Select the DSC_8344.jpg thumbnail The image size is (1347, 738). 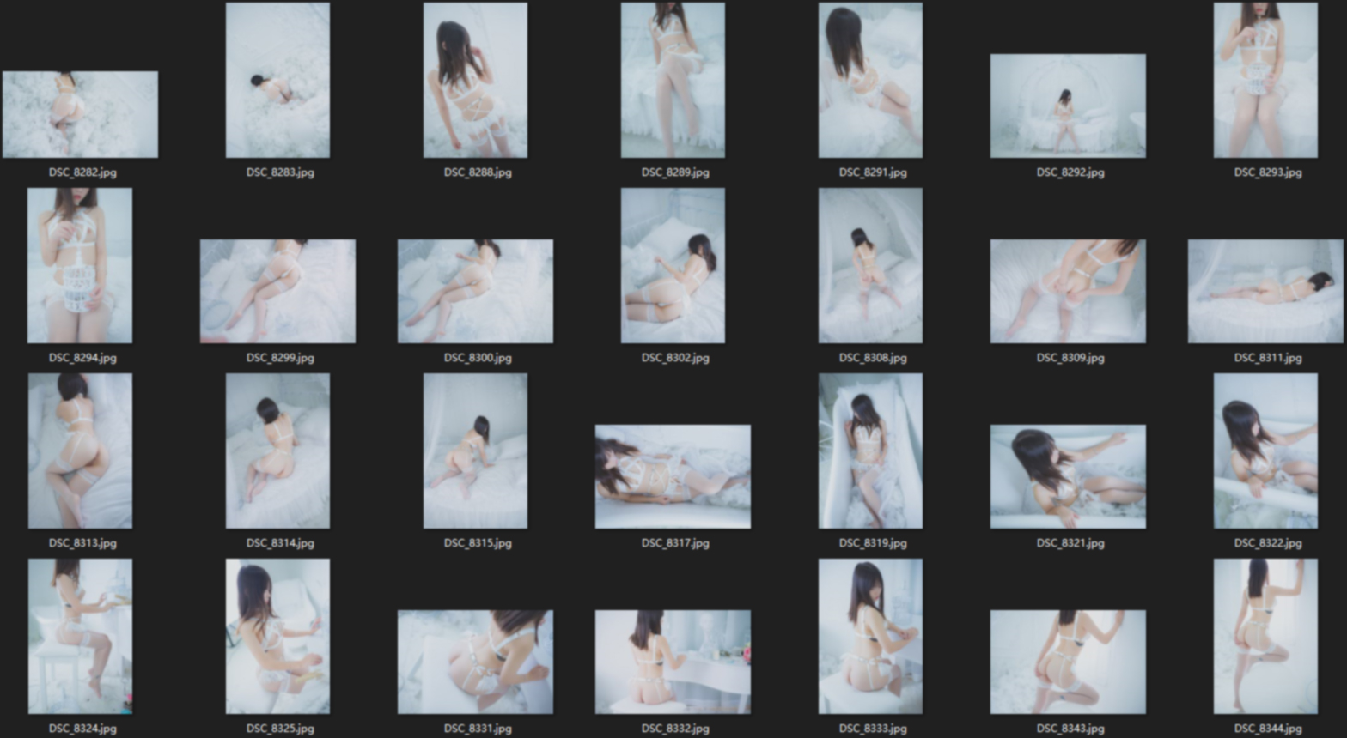(x=1265, y=636)
